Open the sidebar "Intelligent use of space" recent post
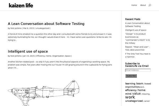 pyautogui.click(x=136, y=30)
